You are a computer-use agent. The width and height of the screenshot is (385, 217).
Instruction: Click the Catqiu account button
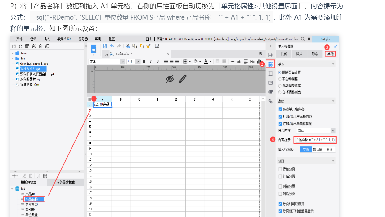tap(325, 39)
